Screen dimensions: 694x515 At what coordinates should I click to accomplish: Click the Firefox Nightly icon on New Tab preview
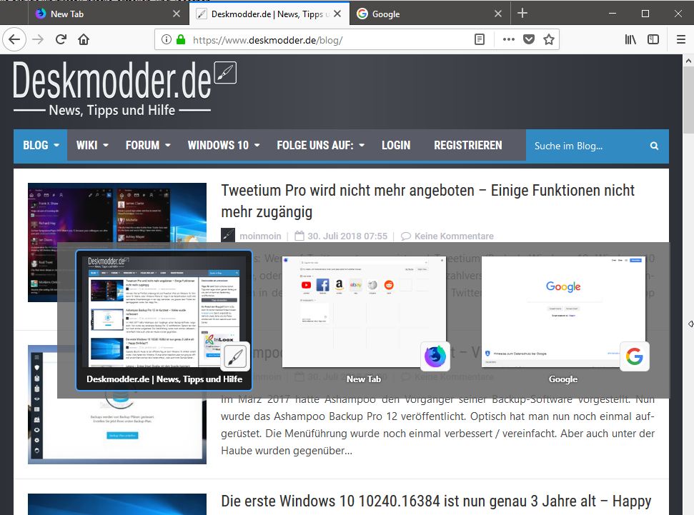435,356
